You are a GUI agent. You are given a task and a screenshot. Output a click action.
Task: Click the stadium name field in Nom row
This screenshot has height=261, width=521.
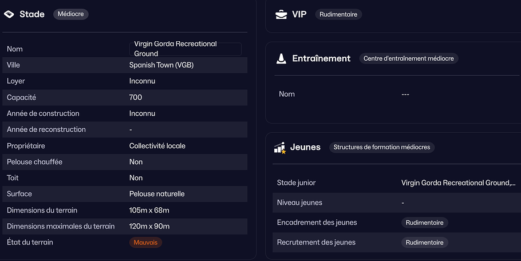click(x=185, y=49)
